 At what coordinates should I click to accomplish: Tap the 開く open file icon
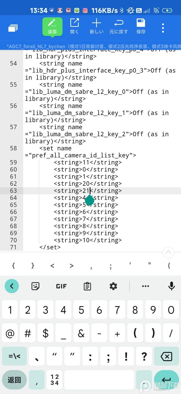tap(74, 27)
